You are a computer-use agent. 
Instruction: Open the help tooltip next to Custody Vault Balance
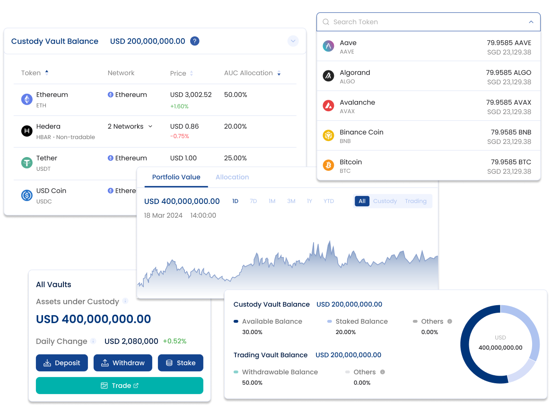pyautogui.click(x=194, y=41)
